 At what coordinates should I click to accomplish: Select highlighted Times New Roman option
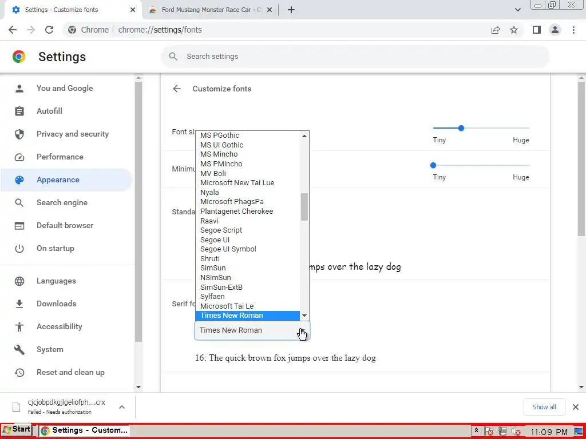coord(248,316)
